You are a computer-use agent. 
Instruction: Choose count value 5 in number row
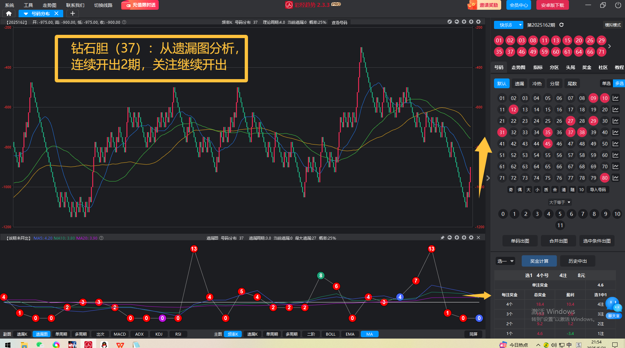pos(560,214)
